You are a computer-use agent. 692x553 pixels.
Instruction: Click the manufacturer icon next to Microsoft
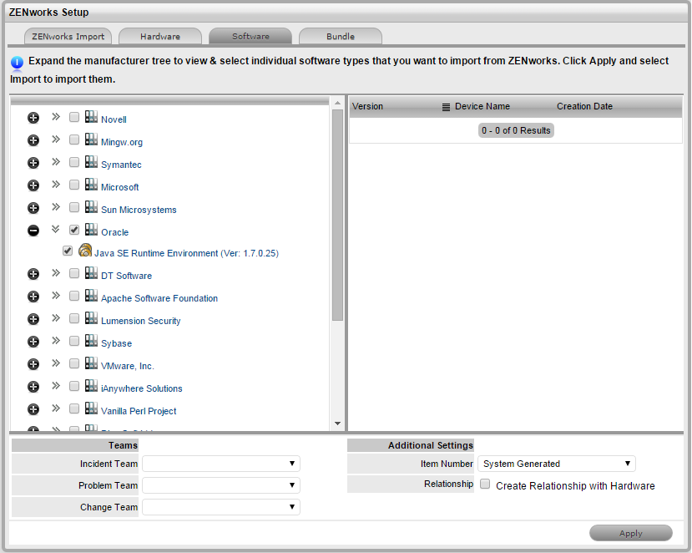point(91,184)
